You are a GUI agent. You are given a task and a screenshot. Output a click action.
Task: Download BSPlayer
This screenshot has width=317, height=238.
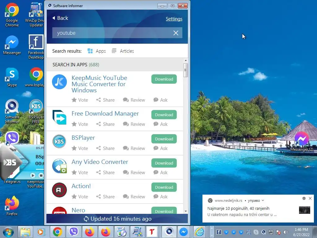[164, 139]
